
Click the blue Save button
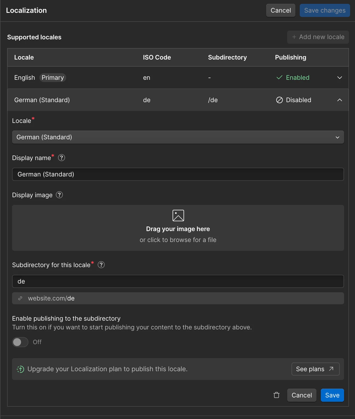[x=332, y=395]
